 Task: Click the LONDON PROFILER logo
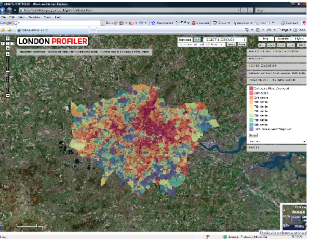tap(52, 42)
